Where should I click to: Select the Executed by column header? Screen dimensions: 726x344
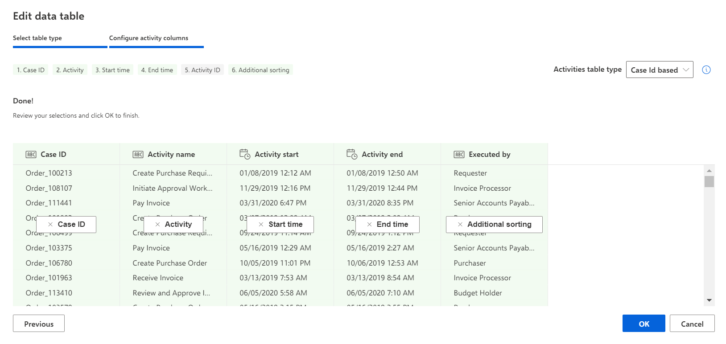pos(495,154)
